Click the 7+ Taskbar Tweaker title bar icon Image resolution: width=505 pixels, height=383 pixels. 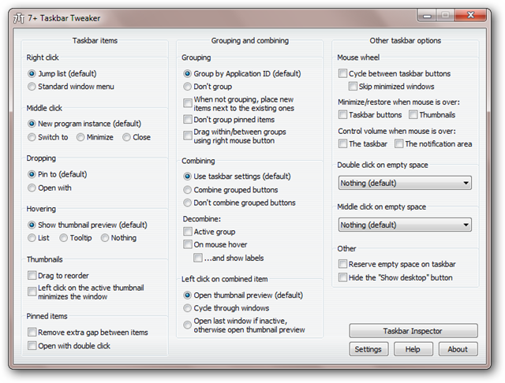coord(19,17)
